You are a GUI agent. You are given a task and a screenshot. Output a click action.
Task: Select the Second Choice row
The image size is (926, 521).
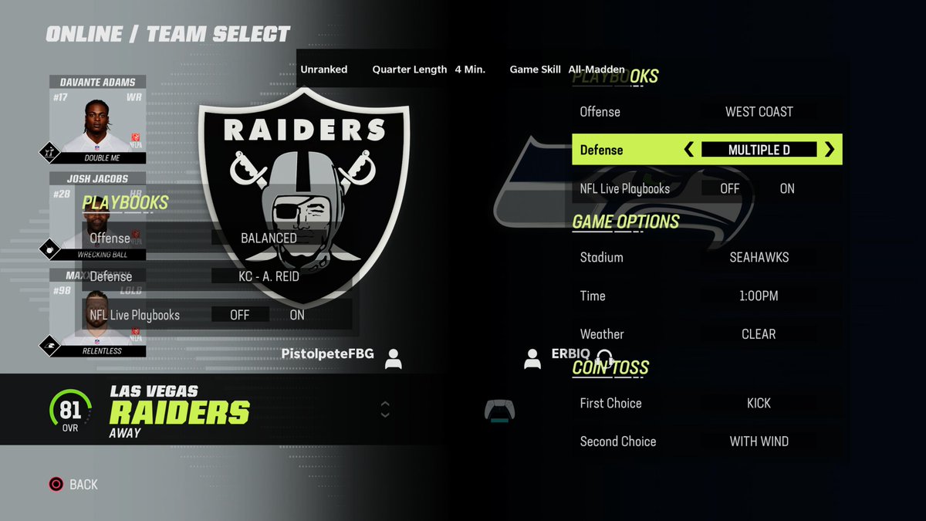[x=707, y=441]
